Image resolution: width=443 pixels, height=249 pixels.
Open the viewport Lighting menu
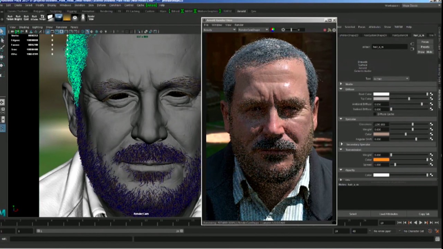pyautogui.click(x=37, y=27)
